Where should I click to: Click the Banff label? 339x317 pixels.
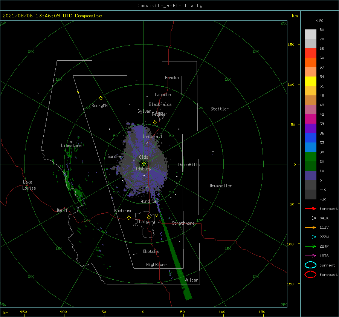pos(62,210)
